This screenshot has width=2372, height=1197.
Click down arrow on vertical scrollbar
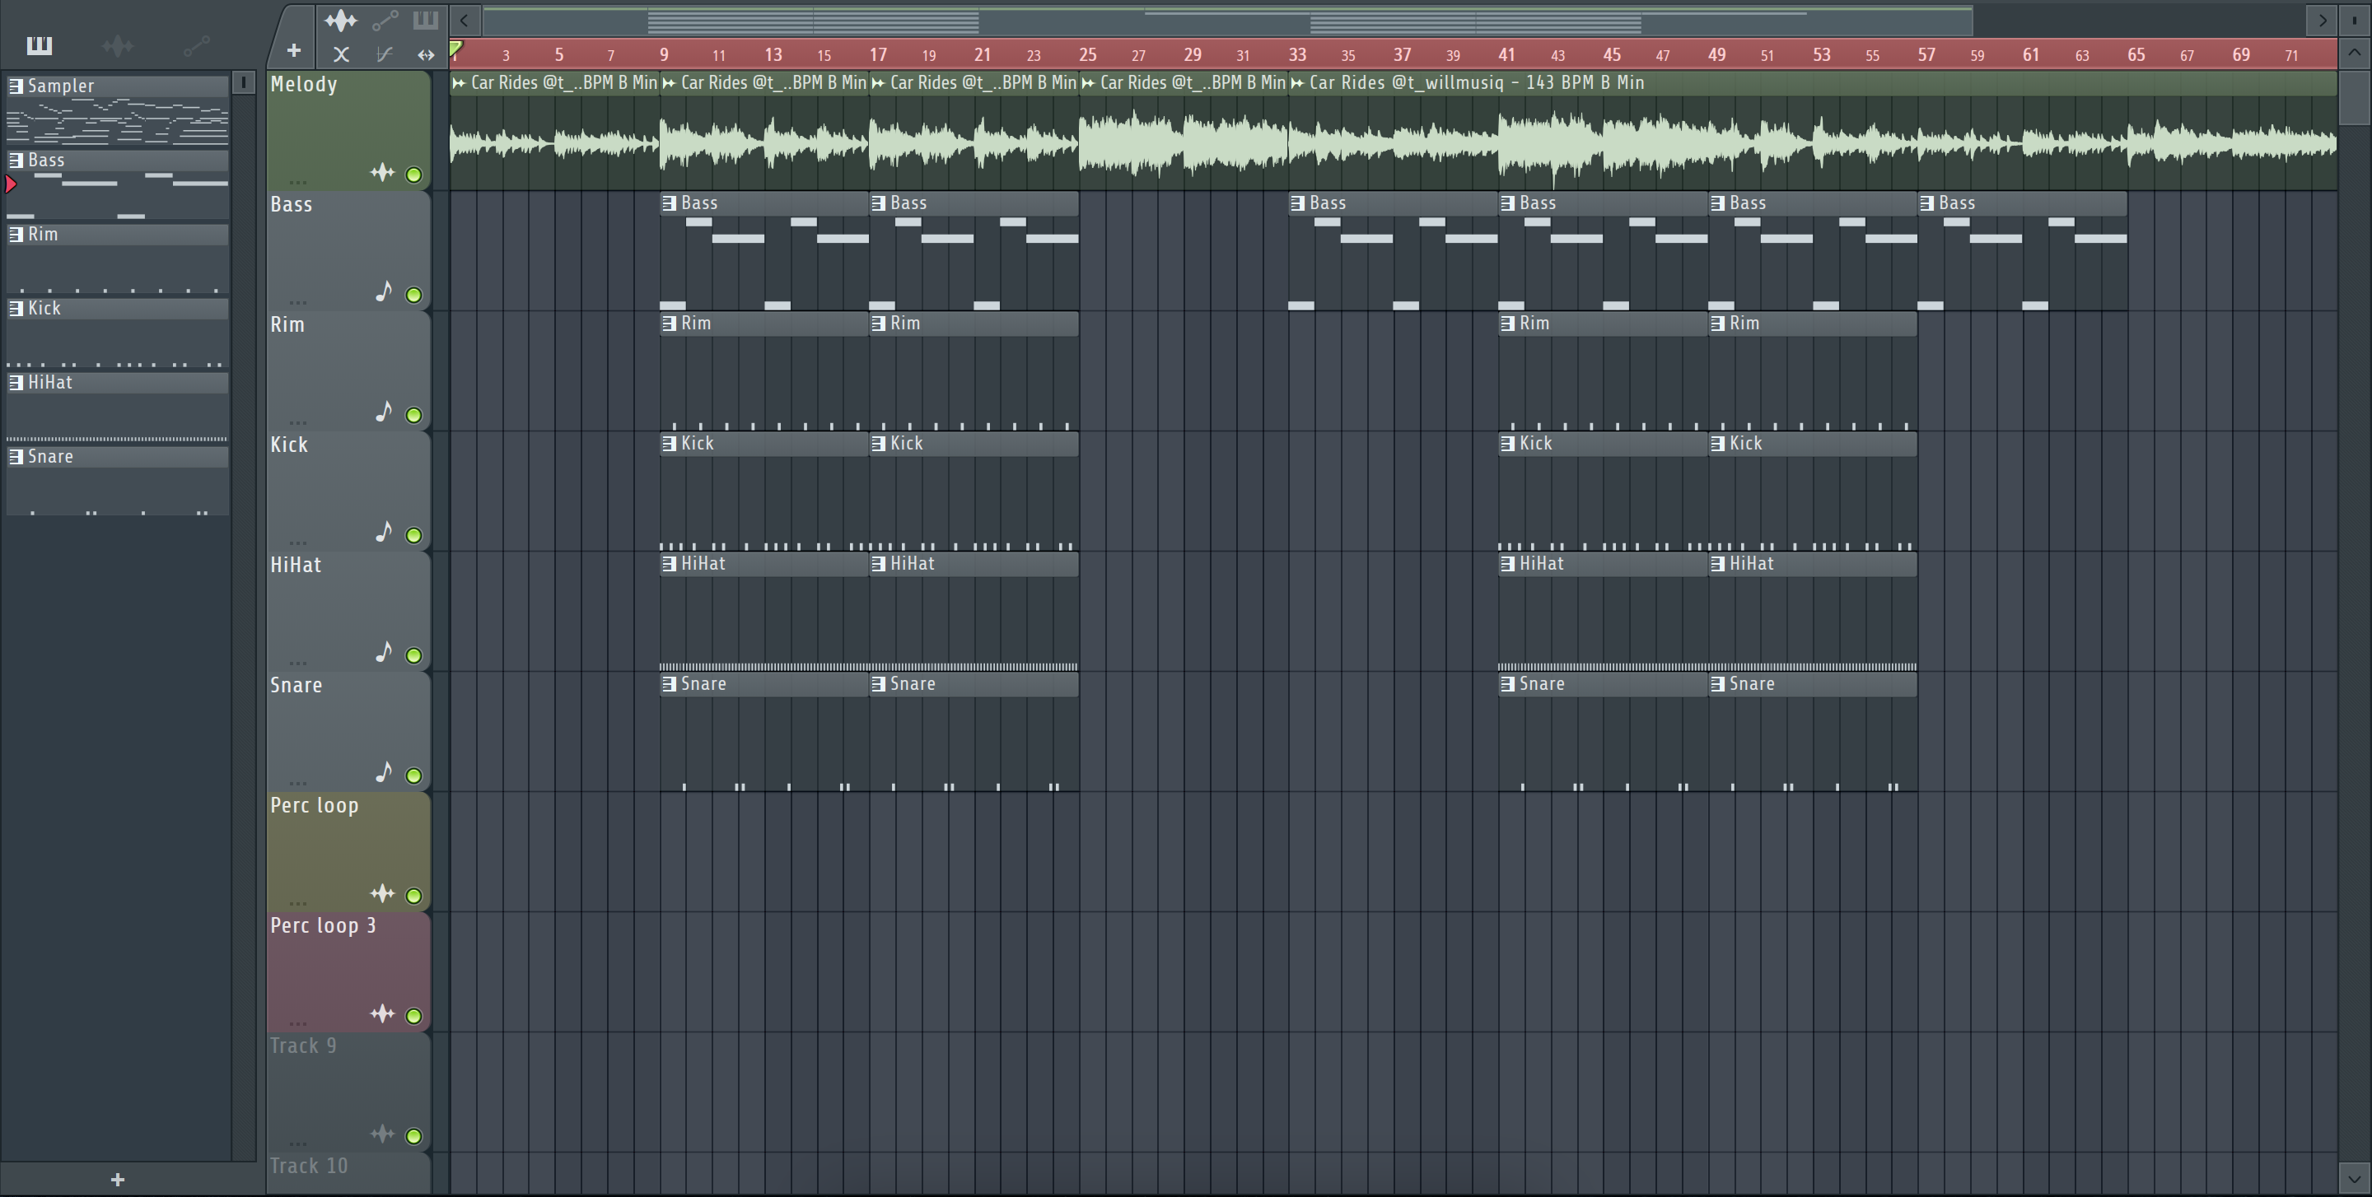click(x=2354, y=1178)
